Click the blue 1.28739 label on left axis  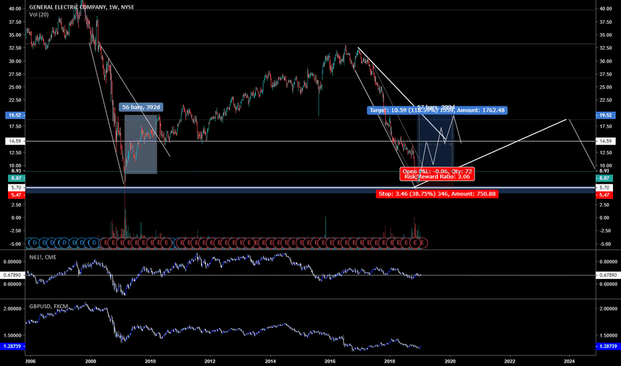(12, 346)
